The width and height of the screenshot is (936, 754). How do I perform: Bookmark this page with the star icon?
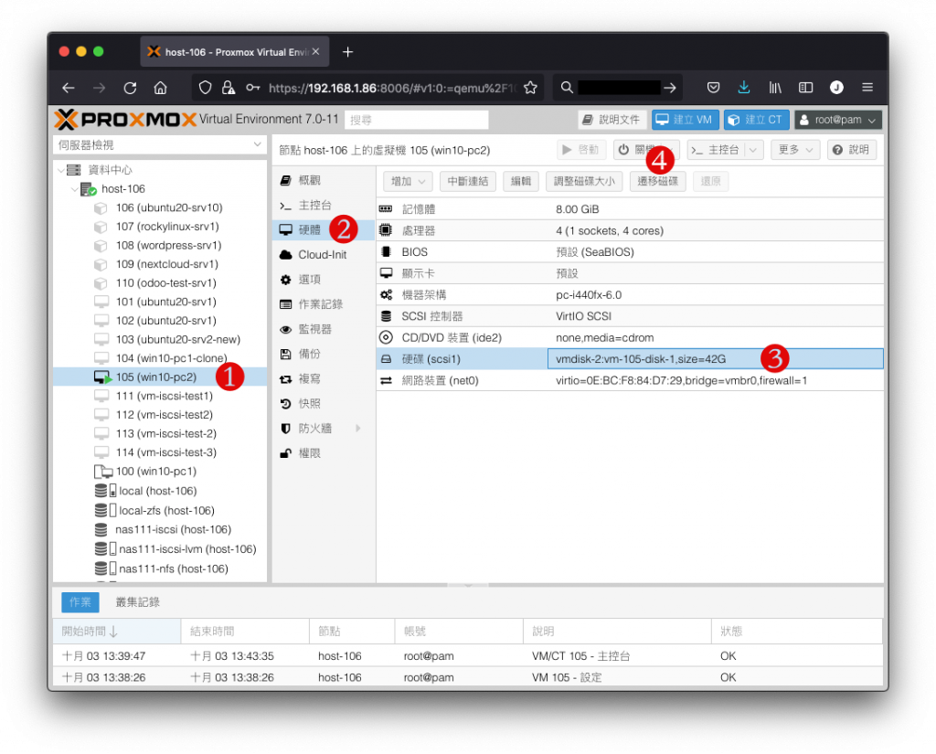coord(530,88)
